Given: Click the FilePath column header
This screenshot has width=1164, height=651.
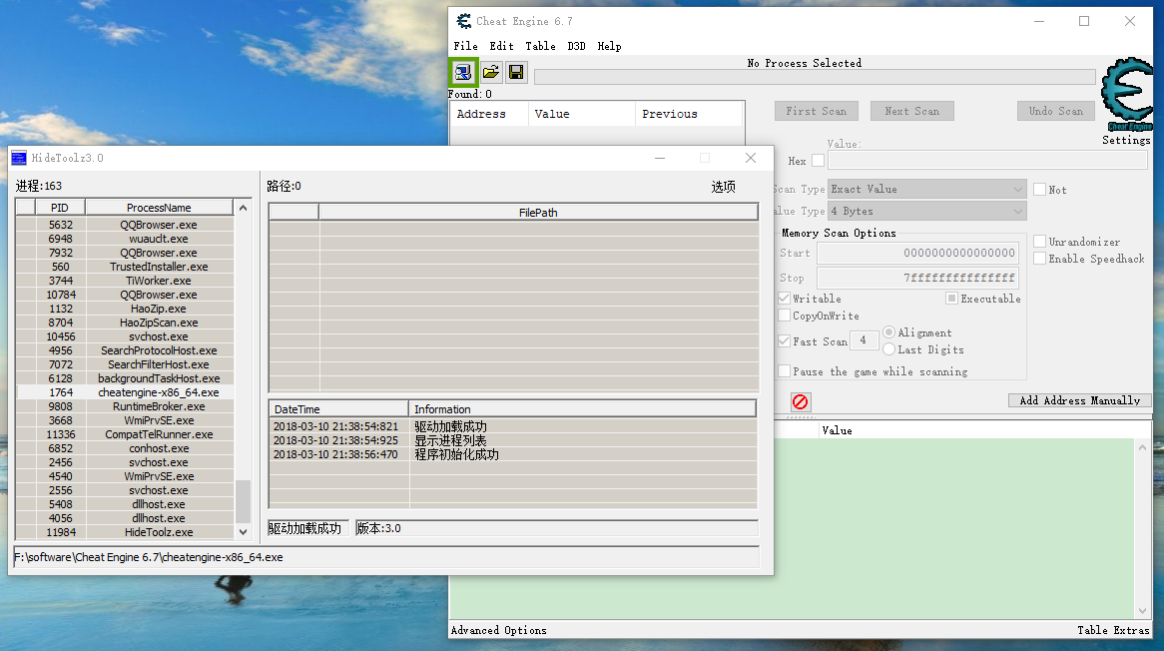Looking at the screenshot, I should pos(538,213).
